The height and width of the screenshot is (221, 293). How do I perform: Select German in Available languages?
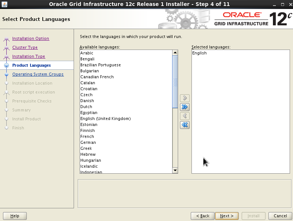(126, 142)
